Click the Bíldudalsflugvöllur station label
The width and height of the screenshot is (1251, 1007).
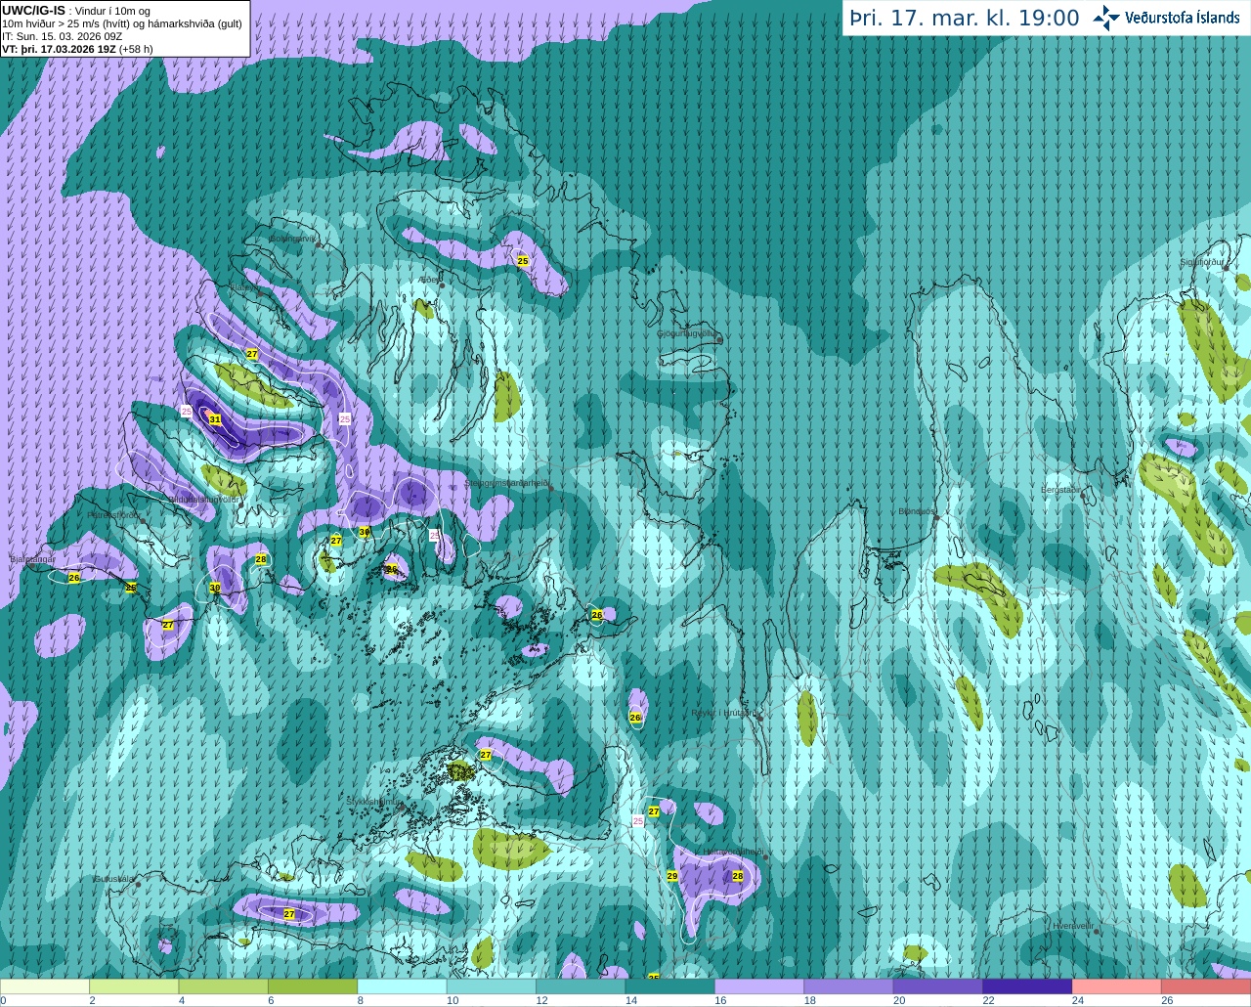pos(205,499)
